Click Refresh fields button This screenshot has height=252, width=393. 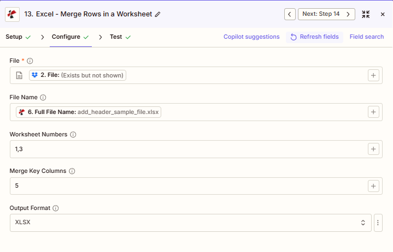[x=314, y=37]
